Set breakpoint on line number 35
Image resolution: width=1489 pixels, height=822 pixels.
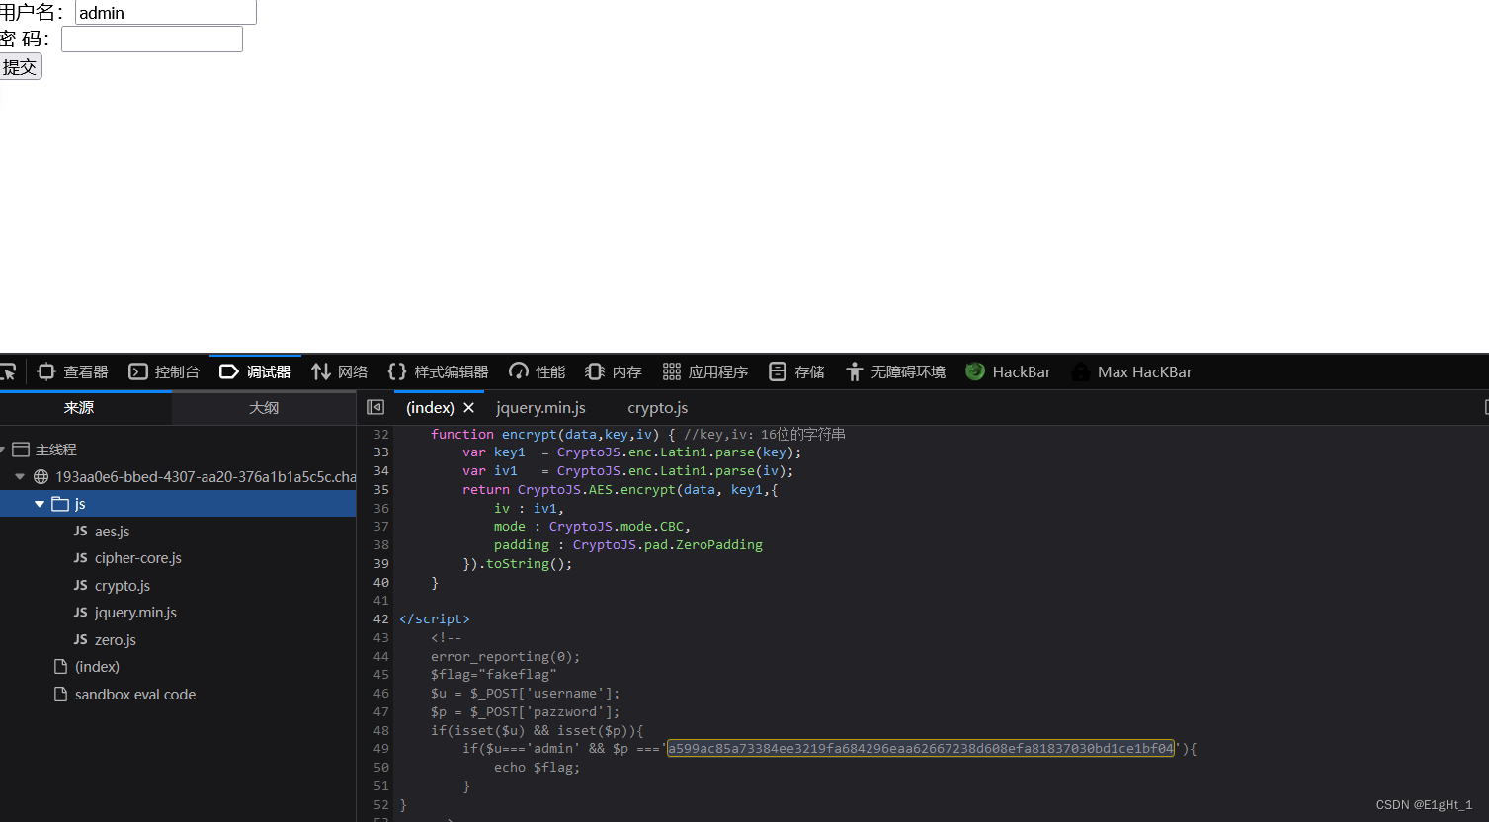click(x=381, y=489)
